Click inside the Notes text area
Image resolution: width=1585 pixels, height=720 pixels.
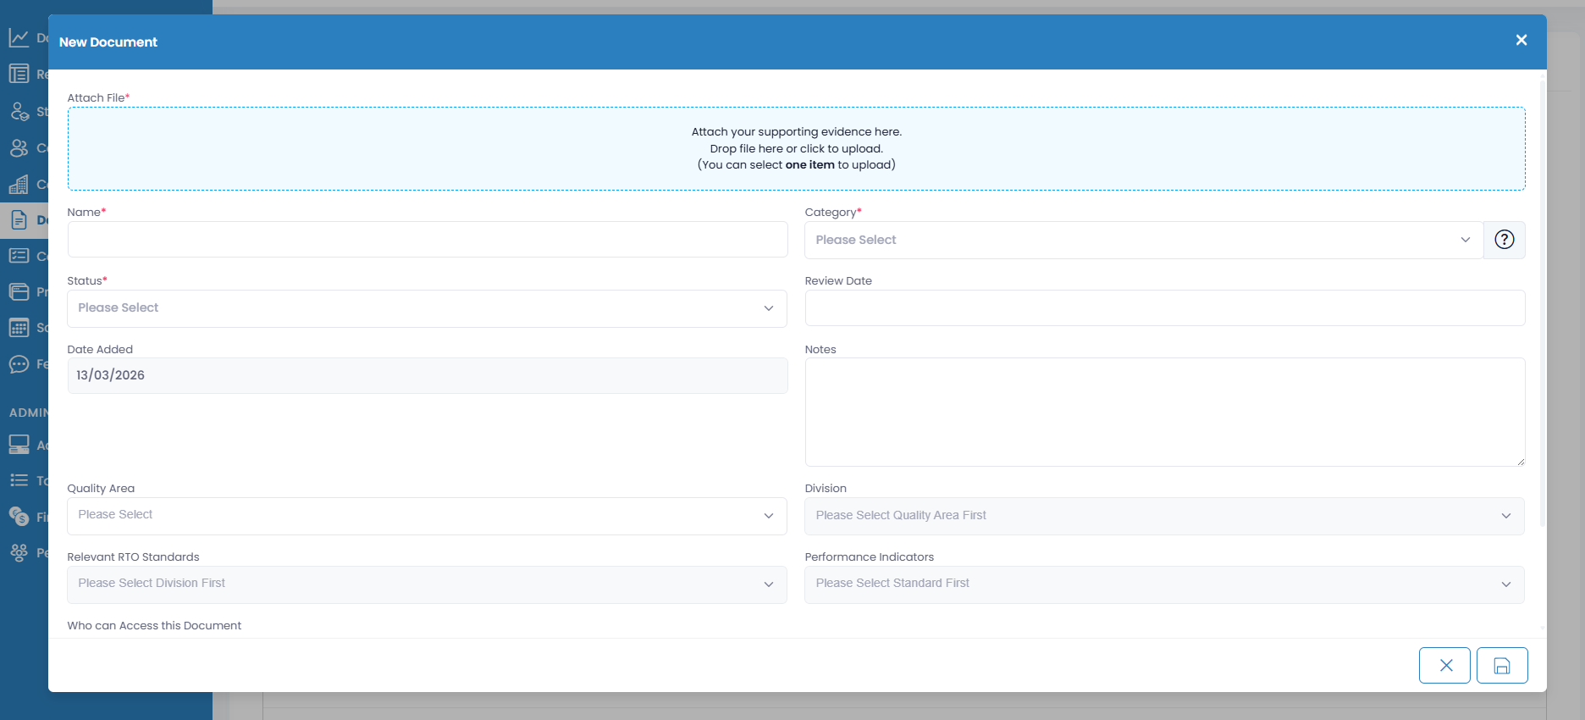1164,412
